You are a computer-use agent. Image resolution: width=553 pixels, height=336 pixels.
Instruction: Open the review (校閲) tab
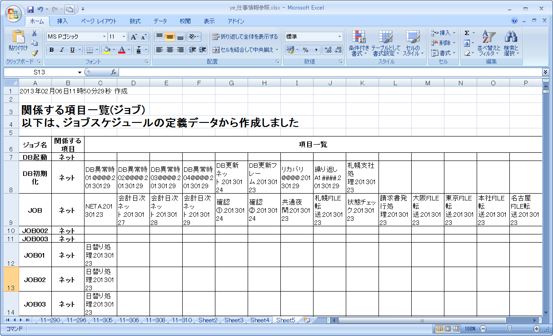click(x=185, y=21)
